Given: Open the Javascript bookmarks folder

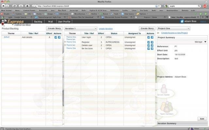Looking at the screenshot, I should click(x=74, y=10).
